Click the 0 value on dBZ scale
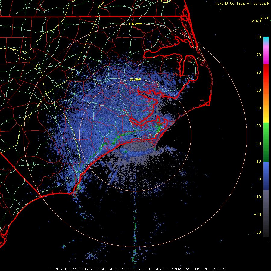Screen dimensions: 271x271 pos(260,179)
